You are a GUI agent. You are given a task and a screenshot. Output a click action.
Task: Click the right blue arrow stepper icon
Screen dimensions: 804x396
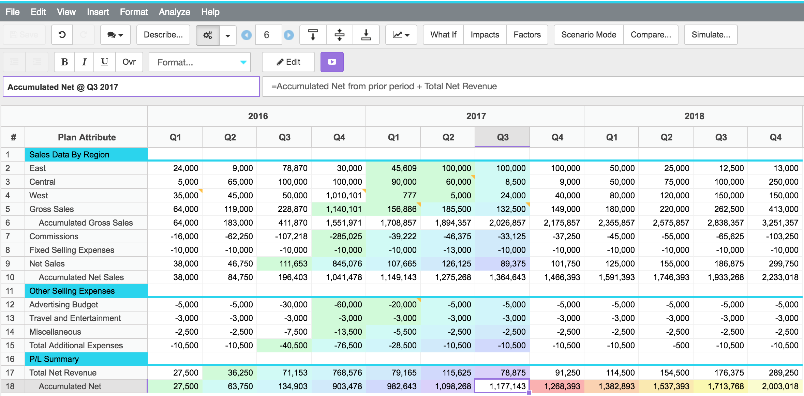(289, 35)
